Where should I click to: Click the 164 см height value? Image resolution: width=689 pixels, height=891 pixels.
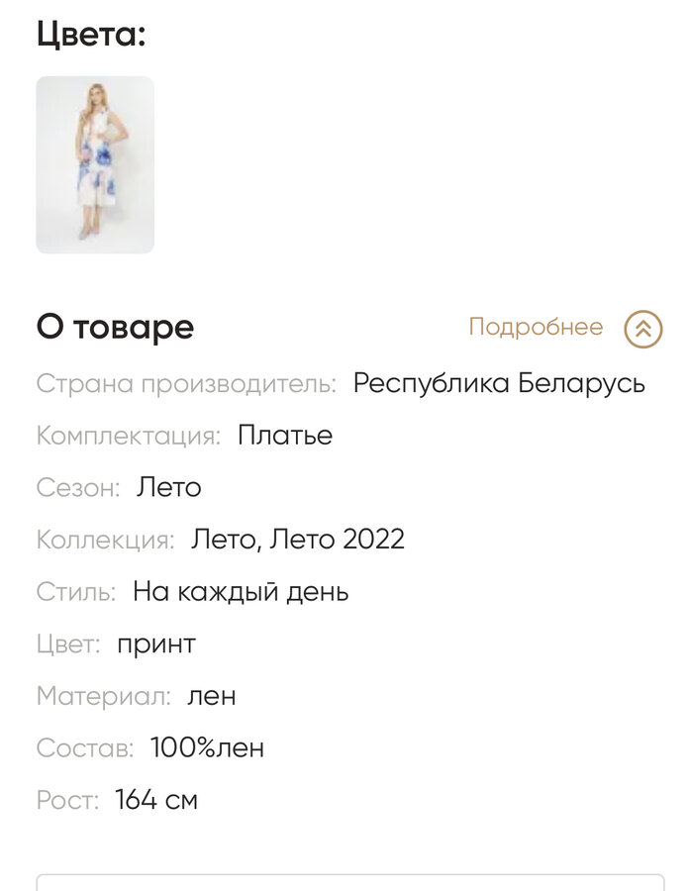point(156,800)
